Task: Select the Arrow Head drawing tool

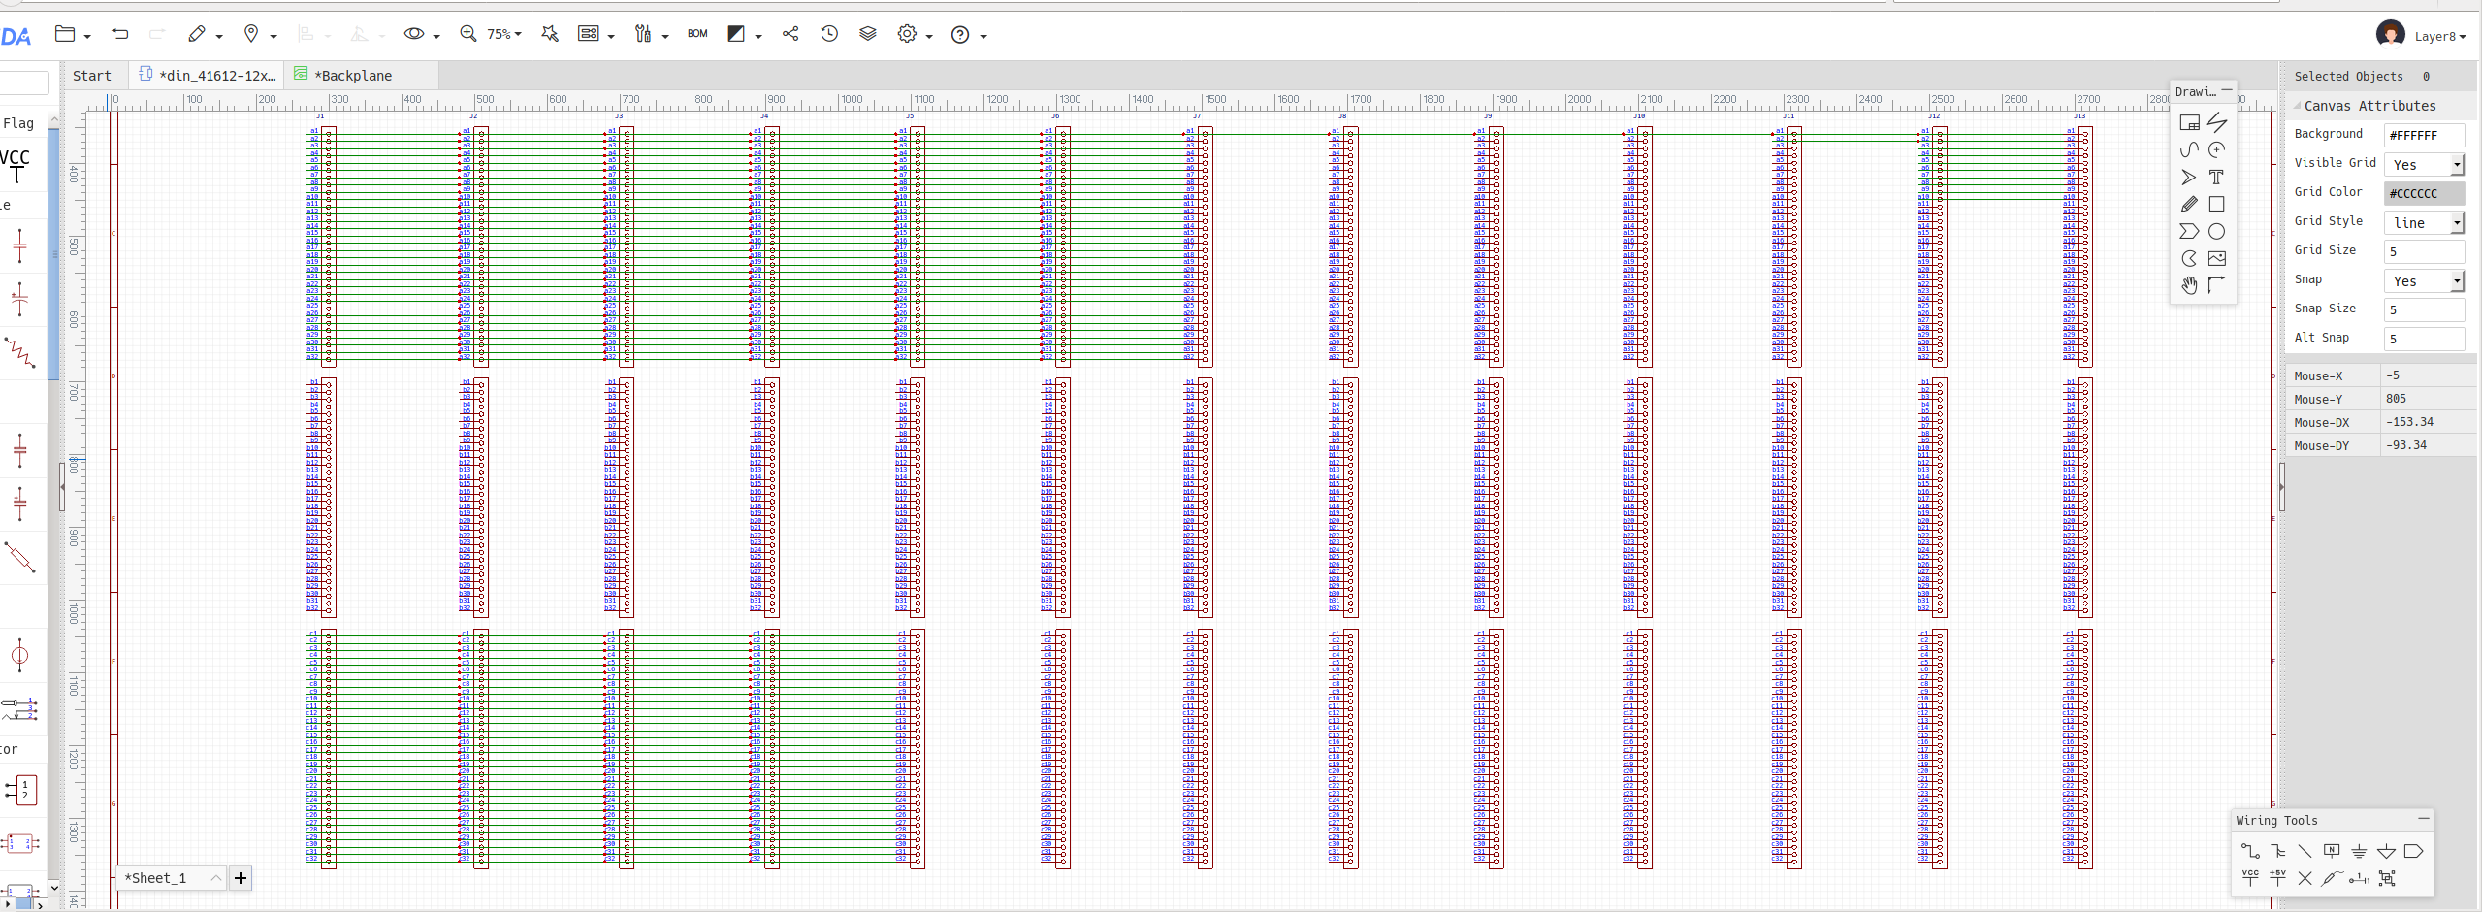Action: coord(2189,177)
